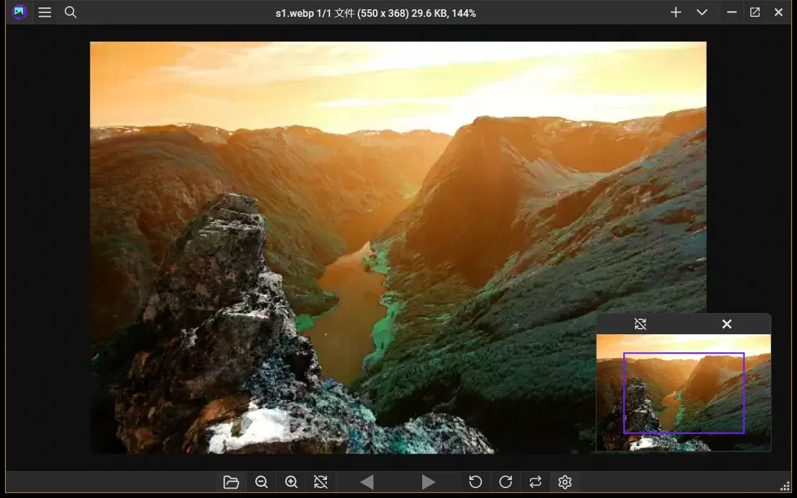797x498 pixels.
Task: Click the navigator thumbnail preview
Action: click(684, 393)
